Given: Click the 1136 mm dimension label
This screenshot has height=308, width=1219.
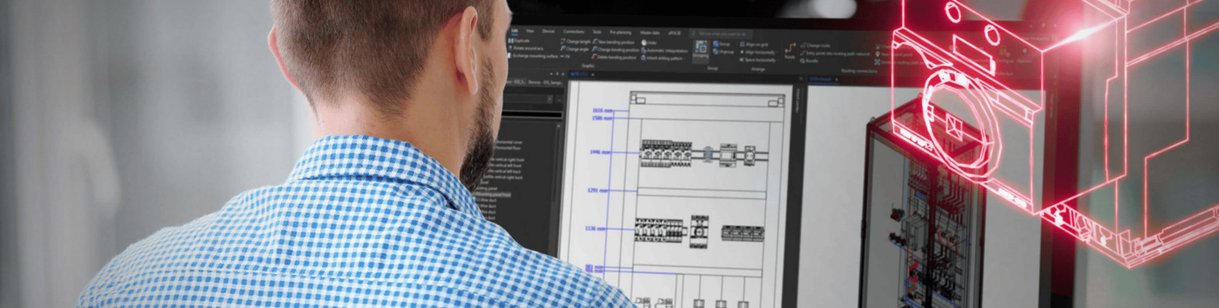Looking at the screenshot, I should [595, 228].
